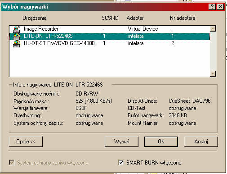The width and height of the screenshot is (227, 174).
Task: Click the CueSheet, DAO/96 value
Action: pos(190,101)
